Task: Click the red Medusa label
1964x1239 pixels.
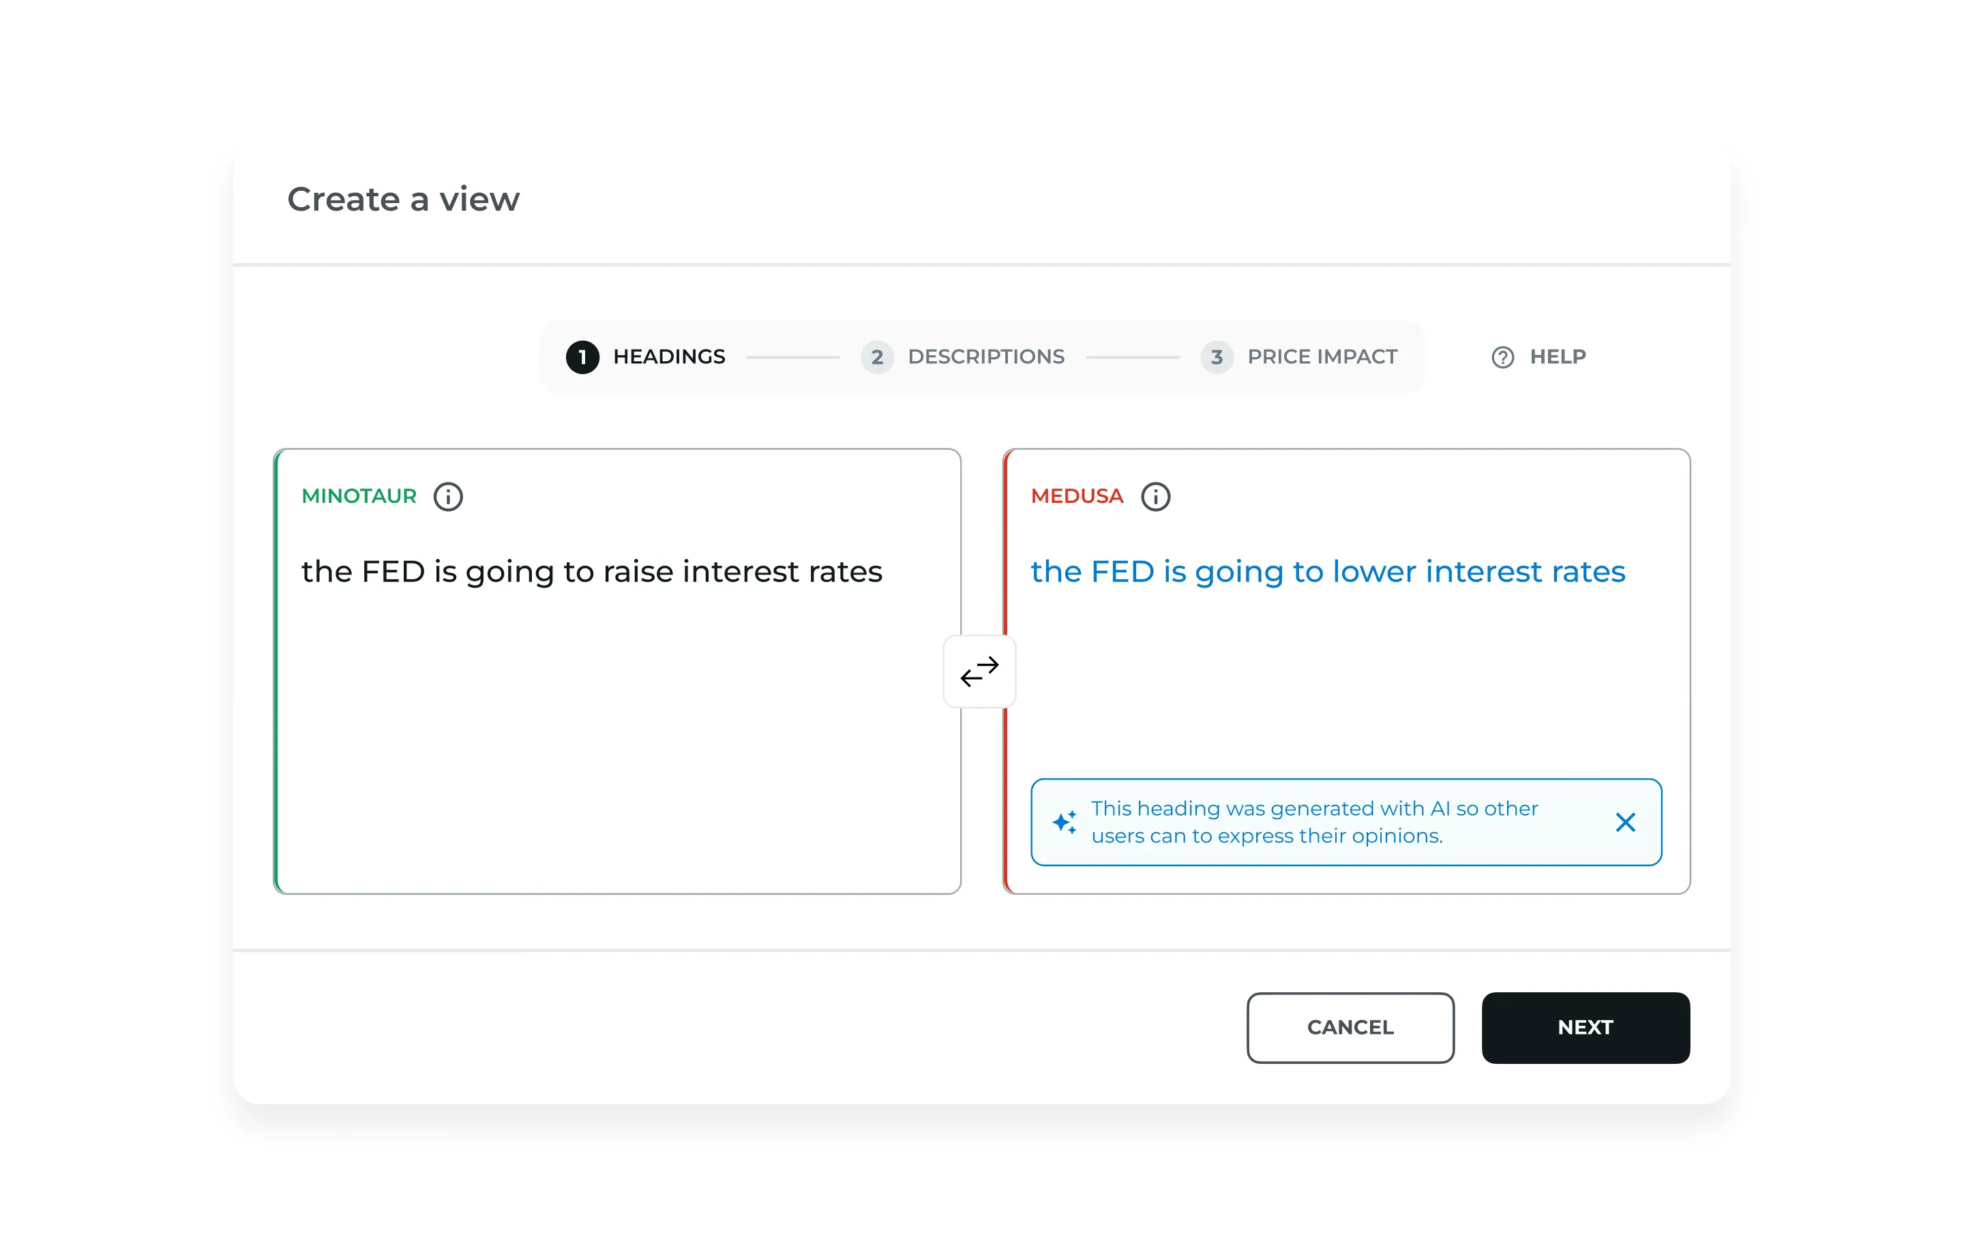Action: (1077, 496)
